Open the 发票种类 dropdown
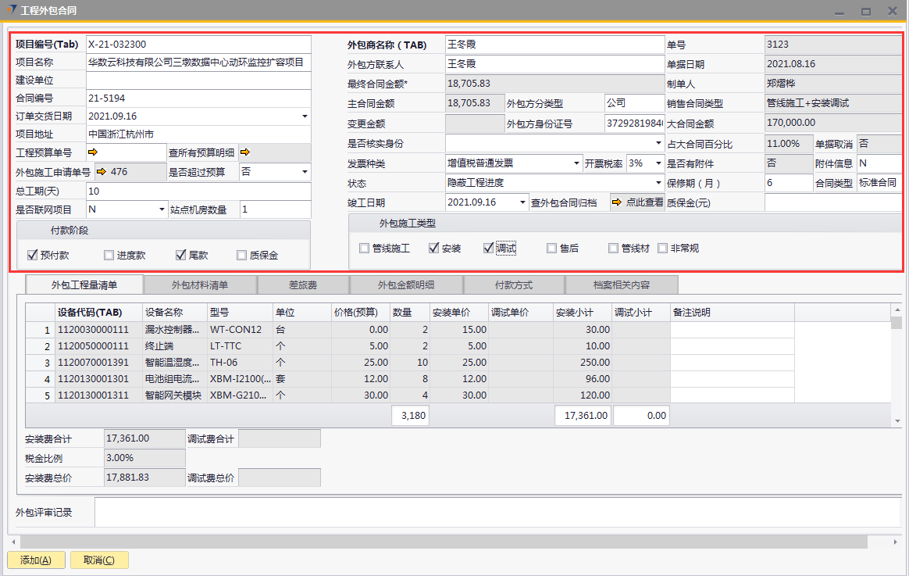Screen dimensions: 909x576 576,163
